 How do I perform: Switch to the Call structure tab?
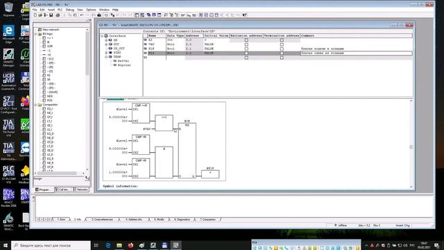[x=62, y=190]
